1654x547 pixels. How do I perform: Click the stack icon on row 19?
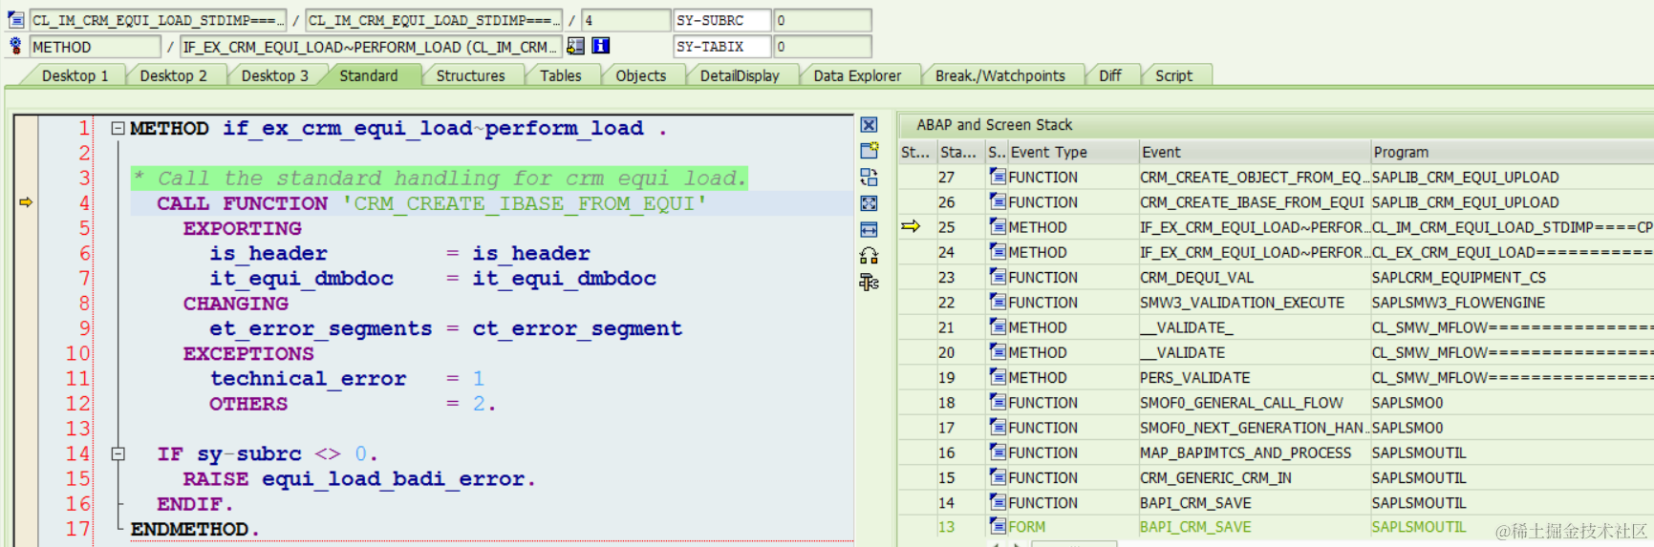point(998,377)
